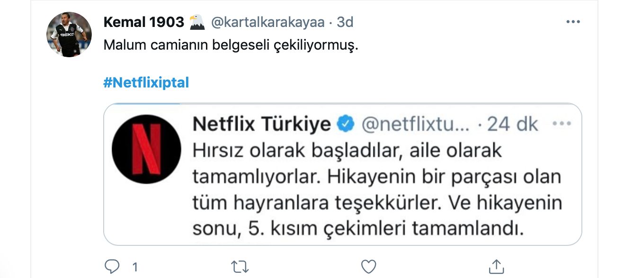The image size is (624, 278).
Task: Click the blue verified badge
Action: tap(346, 124)
